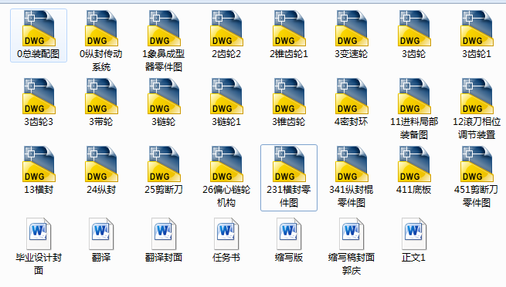The image size is (506, 287).
Task: Select the 毕业设计封面 Word document icon
Action: [39, 234]
